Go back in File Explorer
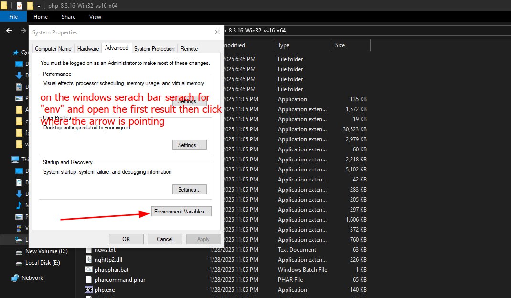Image resolution: width=511 pixels, height=298 pixels. [9, 30]
